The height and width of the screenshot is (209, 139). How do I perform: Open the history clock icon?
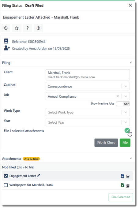pos(6,28)
